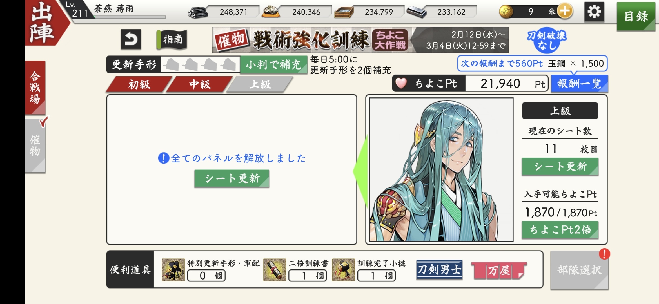Open the 催物 side tab
The image size is (659, 304).
(x=35, y=145)
